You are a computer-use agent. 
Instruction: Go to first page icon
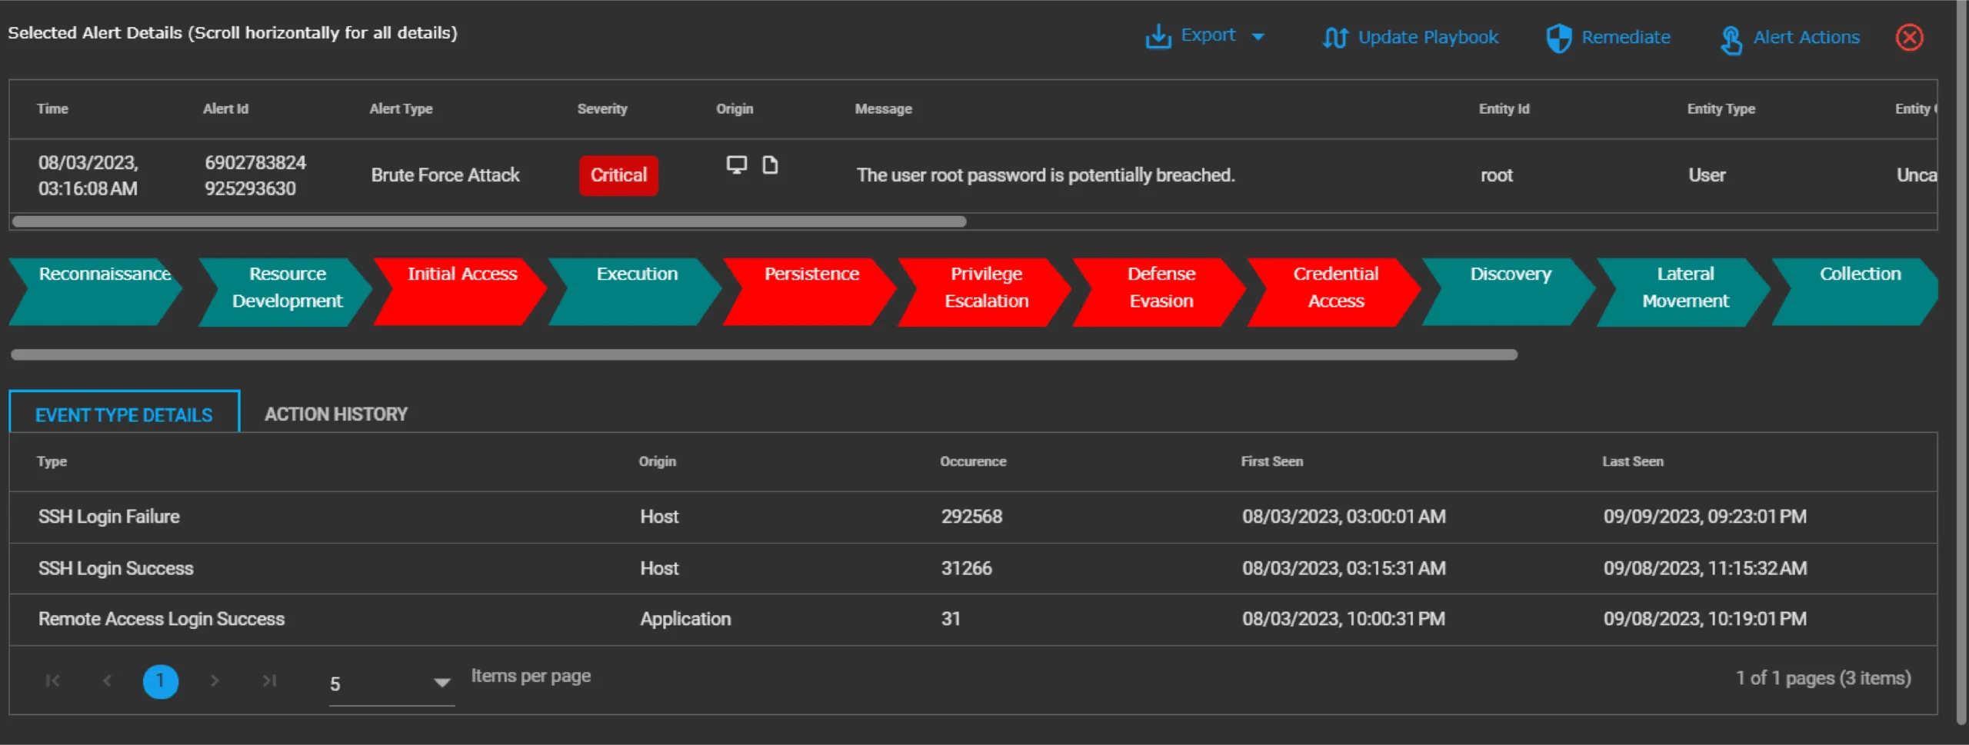(52, 680)
